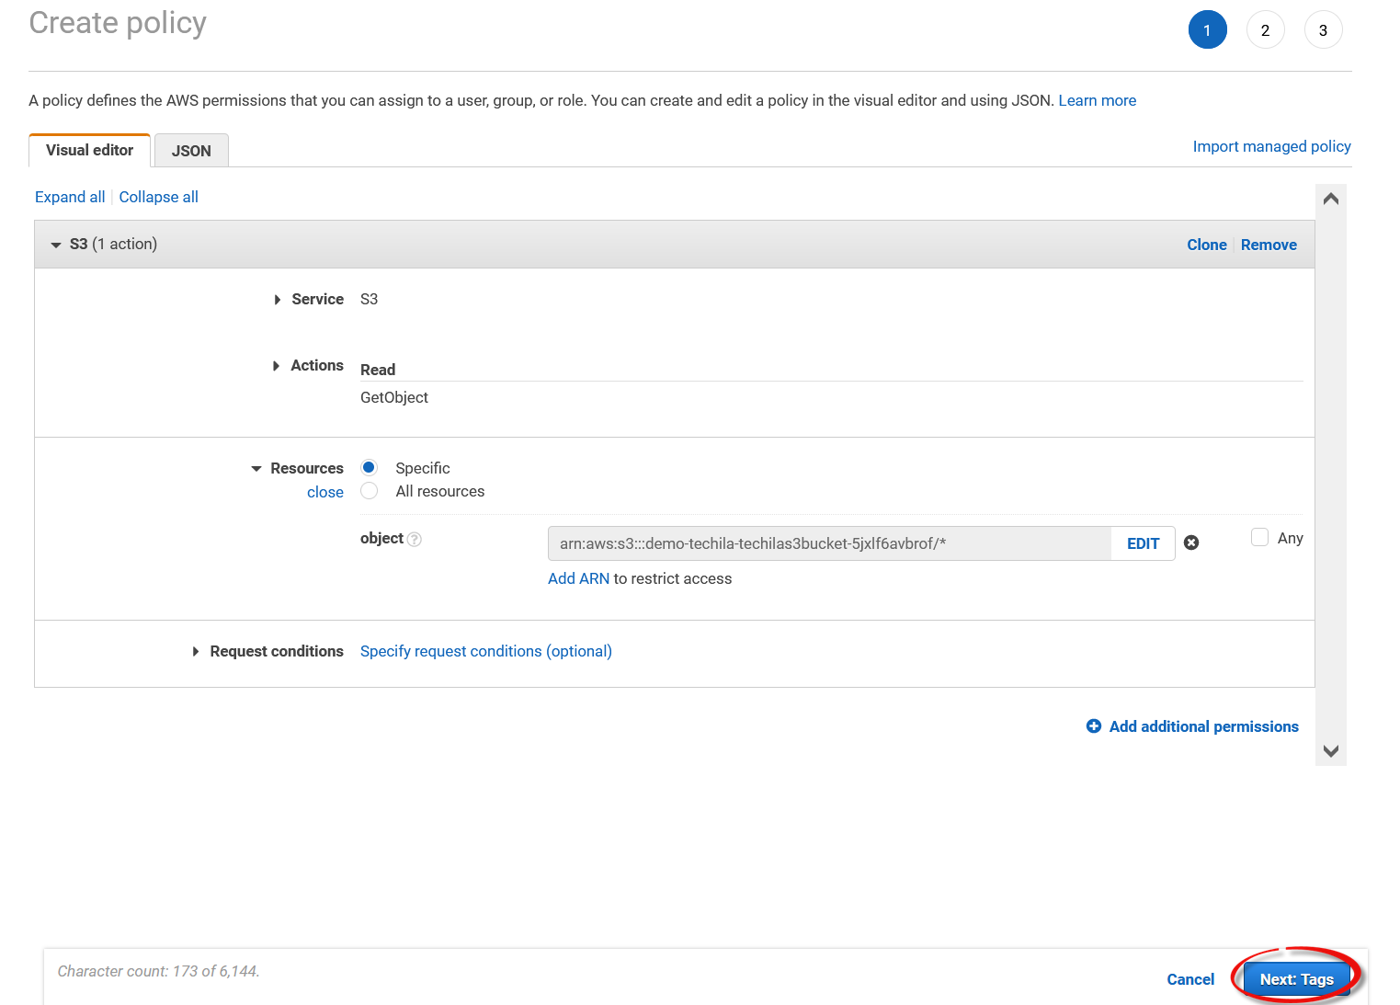
Task: Click the help icon next to object
Action: click(x=415, y=540)
